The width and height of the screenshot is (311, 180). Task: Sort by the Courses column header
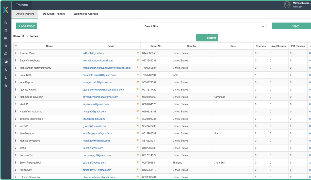tap(261, 46)
